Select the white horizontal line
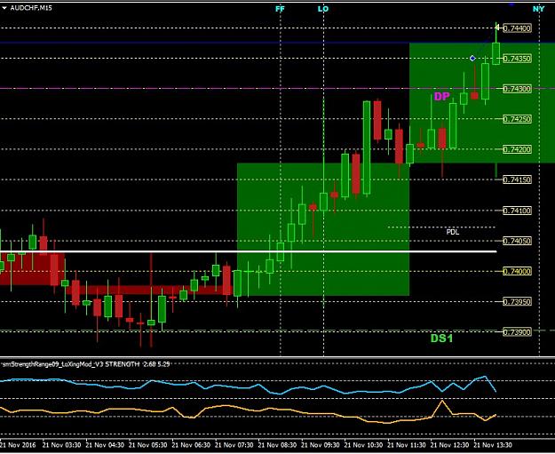The width and height of the screenshot is (555, 454). (248, 251)
